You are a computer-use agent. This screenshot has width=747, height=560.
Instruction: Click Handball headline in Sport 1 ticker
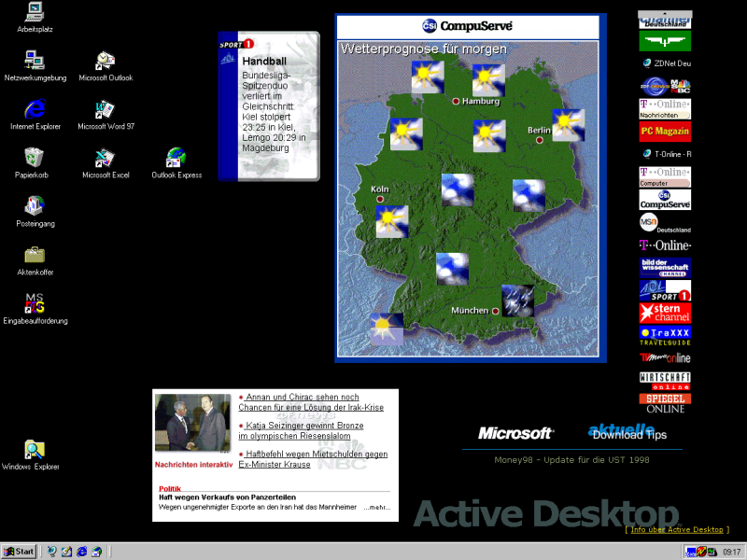(264, 61)
